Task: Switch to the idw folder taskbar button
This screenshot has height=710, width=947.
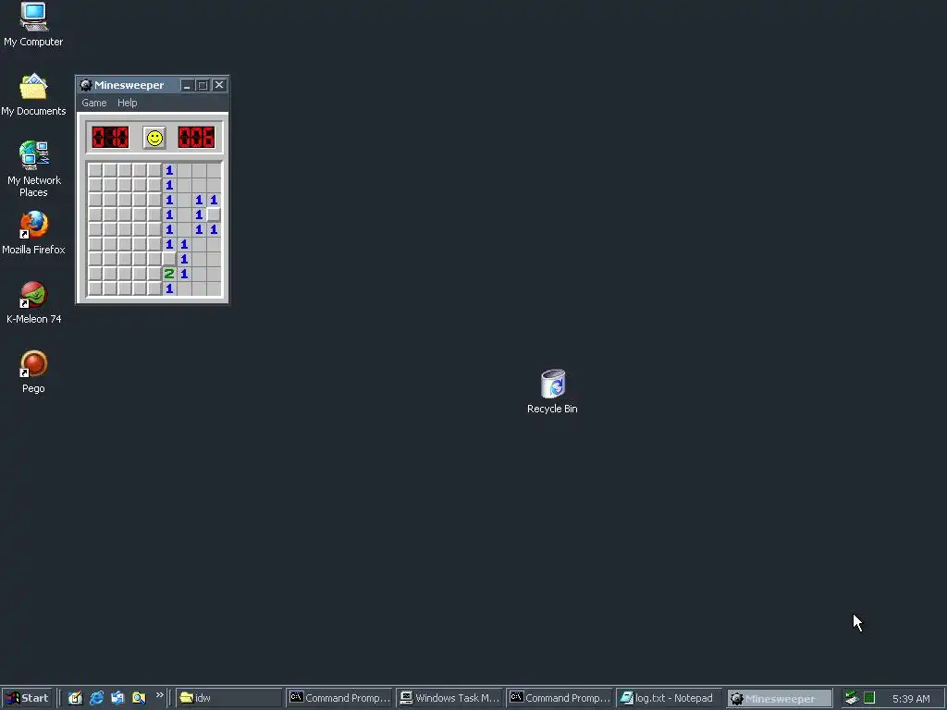Action: [x=229, y=698]
